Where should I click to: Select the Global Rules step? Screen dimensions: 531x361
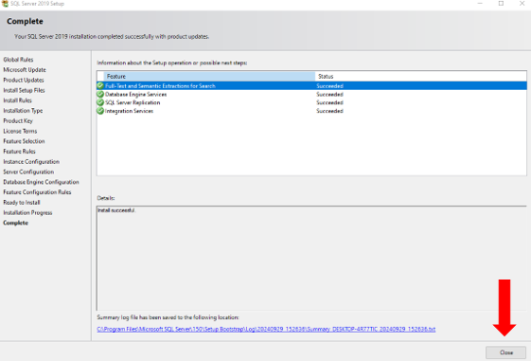click(x=18, y=60)
